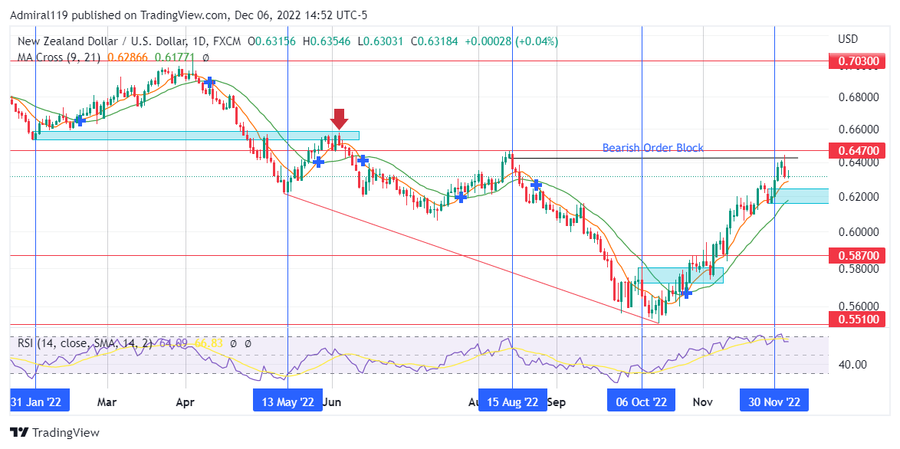Select the cyan rectangle next to the 0.62000 tick
Image resolution: width=900 pixels, height=449 pixels.
[x=798, y=196]
